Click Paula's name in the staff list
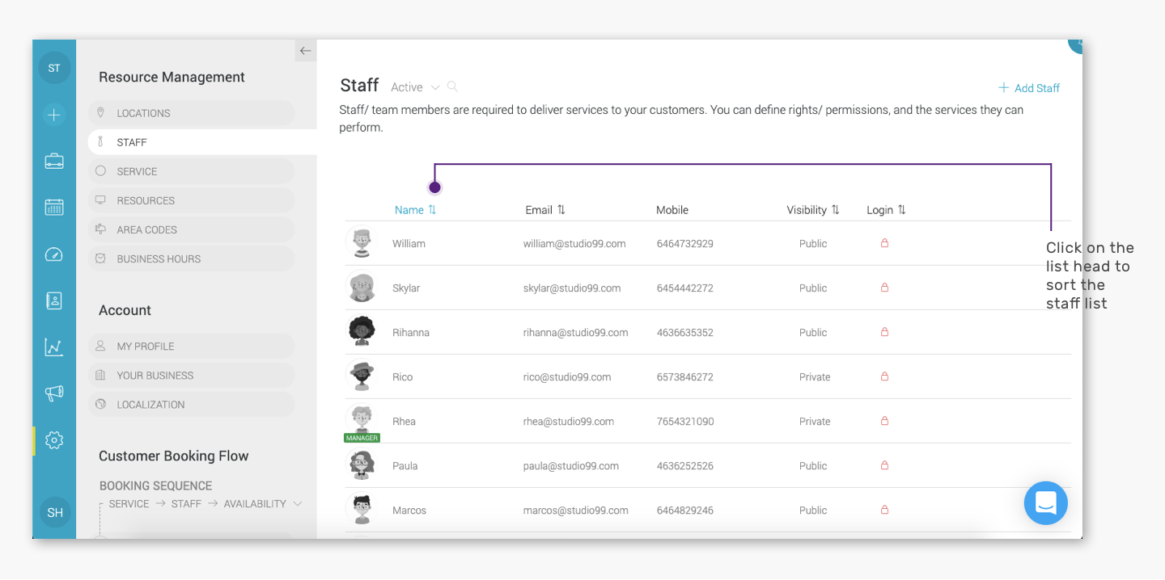 [x=406, y=465]
